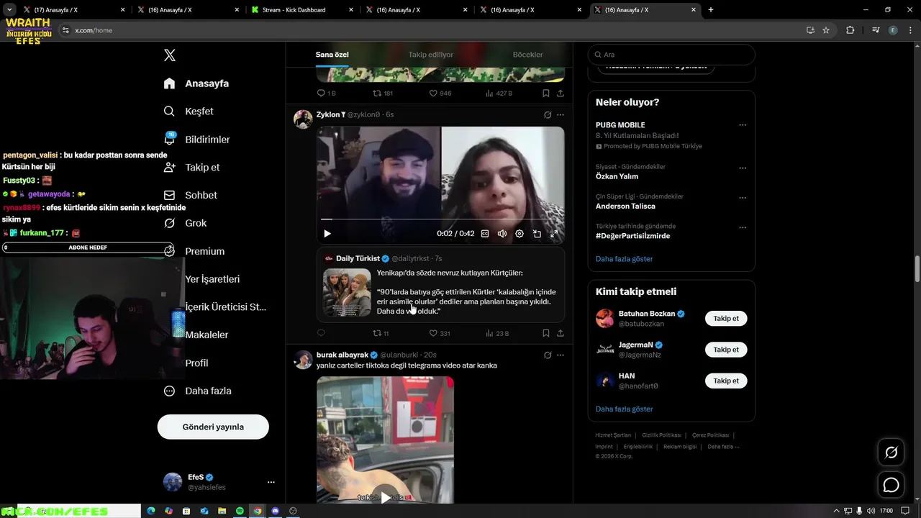921x518 pixels.
Task: Open PUBG MOBILE trend options
Action: [x=743, y=125]
